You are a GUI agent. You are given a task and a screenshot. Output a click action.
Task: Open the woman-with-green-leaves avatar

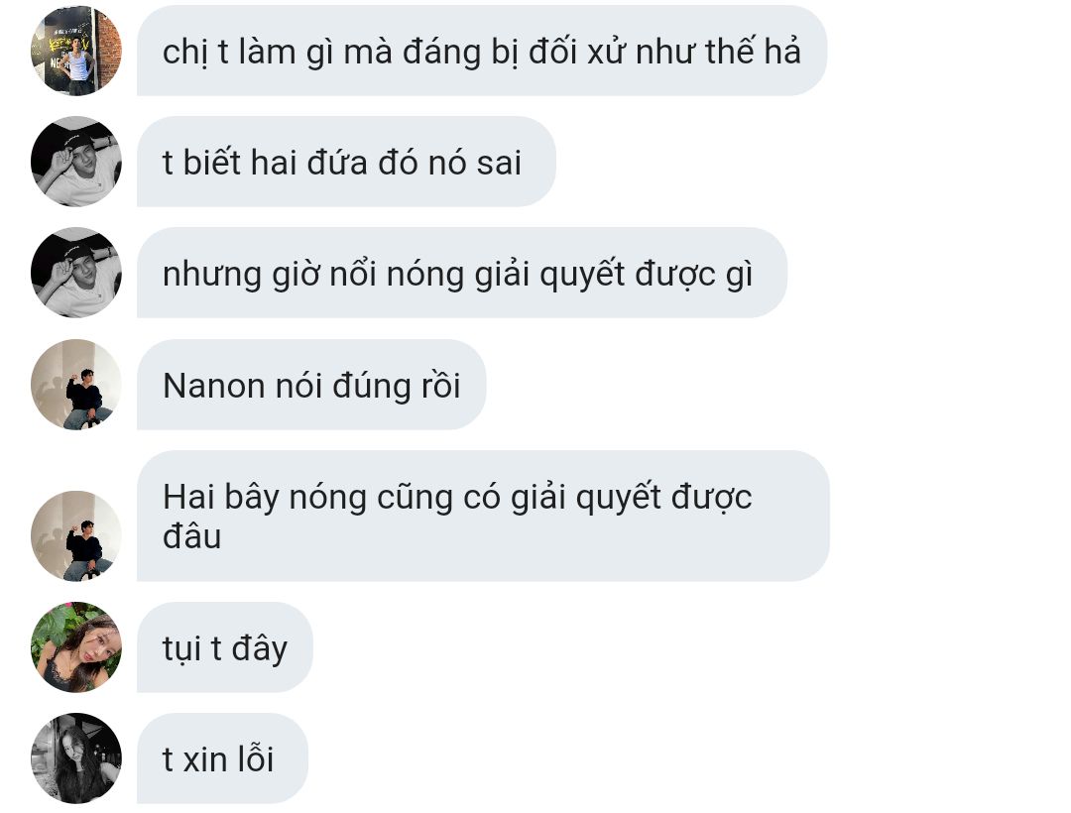75,647
